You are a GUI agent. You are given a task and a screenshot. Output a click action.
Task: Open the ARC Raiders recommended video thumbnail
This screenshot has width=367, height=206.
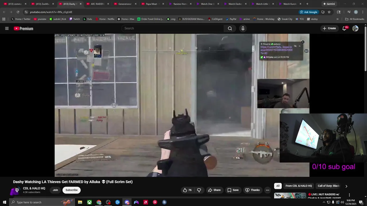click(290, 196)
